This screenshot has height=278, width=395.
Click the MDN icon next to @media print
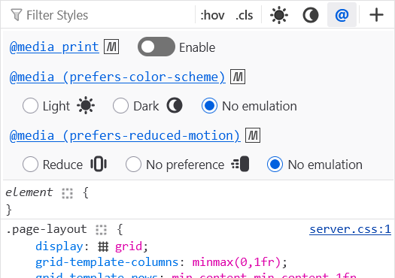pyautogui.click(x=111, y=47)
